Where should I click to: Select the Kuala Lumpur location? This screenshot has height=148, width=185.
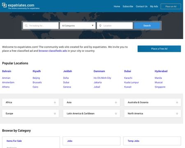pos(132,83)
